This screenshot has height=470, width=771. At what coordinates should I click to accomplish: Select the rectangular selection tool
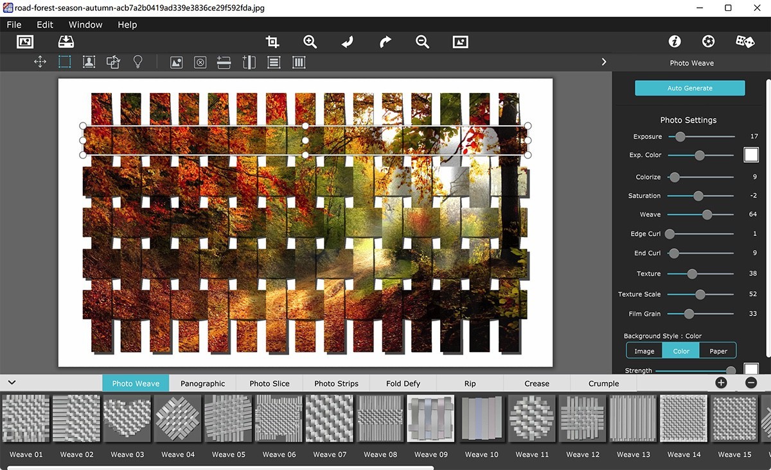pos(64,62)
